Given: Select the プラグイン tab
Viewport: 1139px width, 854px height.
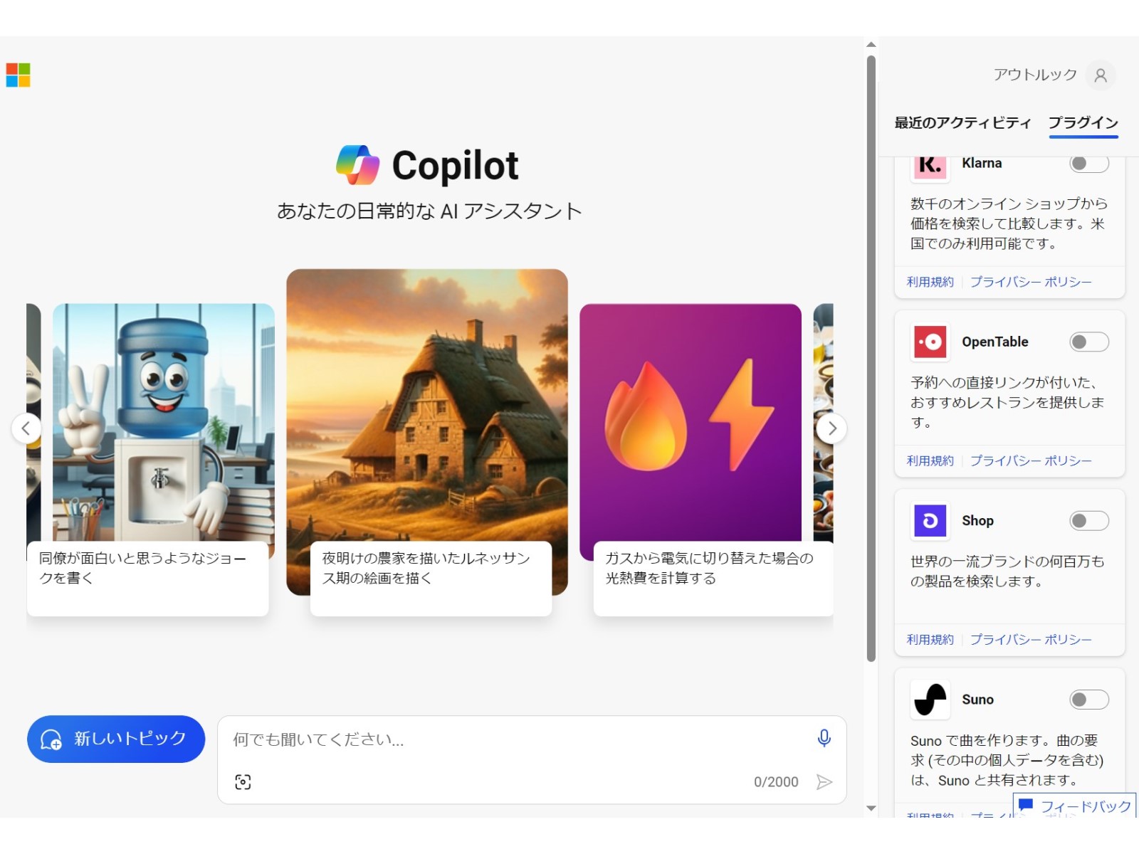Looking at the screenshot, I should point(1083,123).
